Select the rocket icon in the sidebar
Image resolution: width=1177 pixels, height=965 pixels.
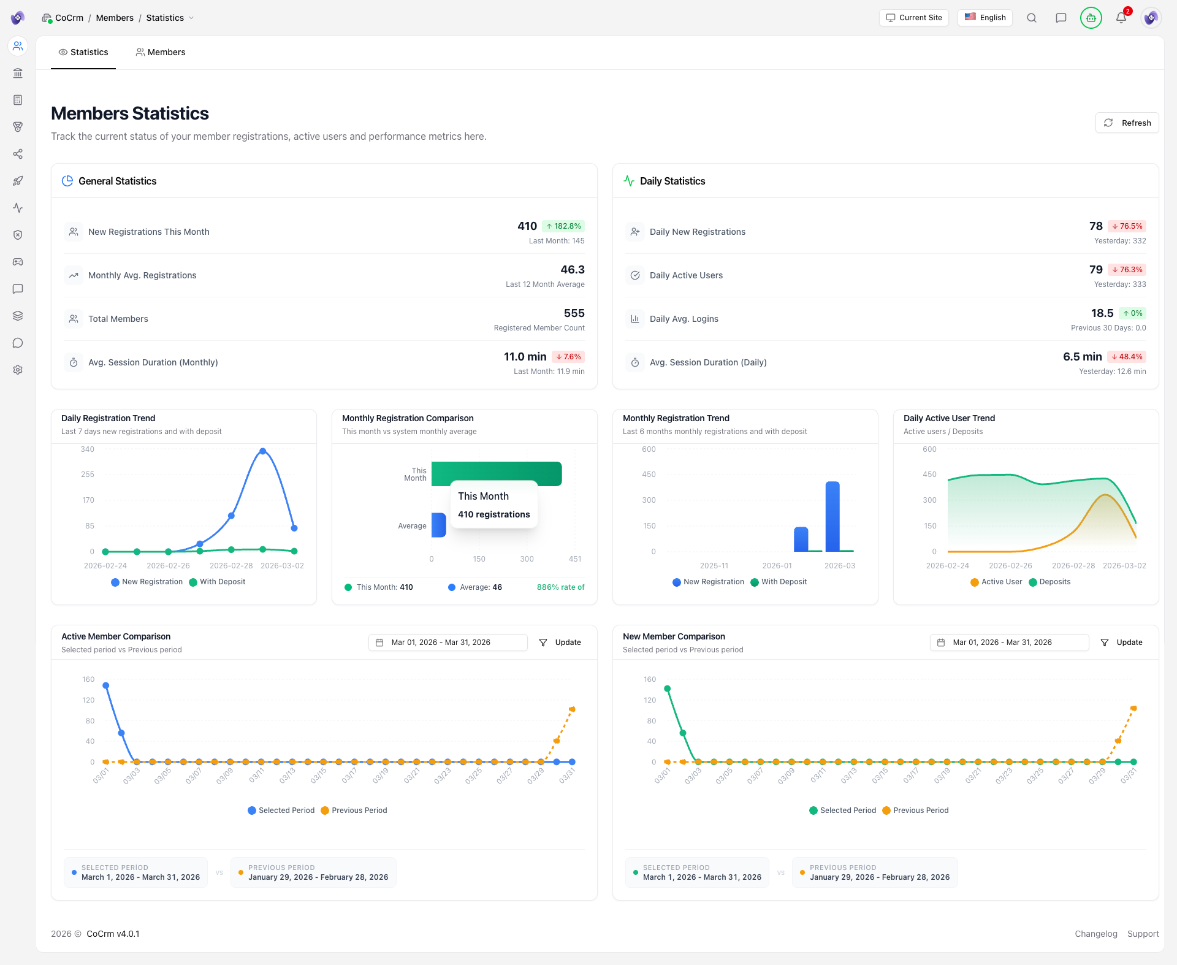click(18, 181)
